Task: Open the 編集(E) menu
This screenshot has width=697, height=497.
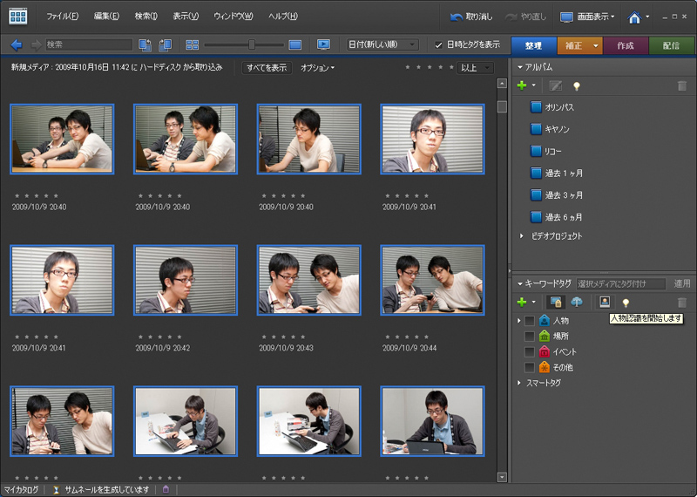Action: point(106,16)
